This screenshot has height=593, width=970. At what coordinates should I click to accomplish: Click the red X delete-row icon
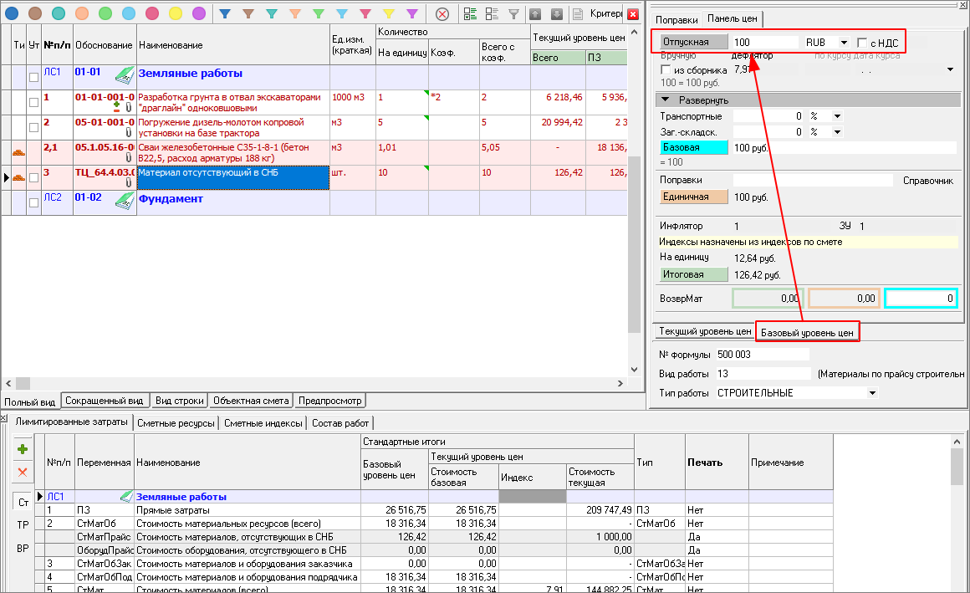(x=23, y=473)
